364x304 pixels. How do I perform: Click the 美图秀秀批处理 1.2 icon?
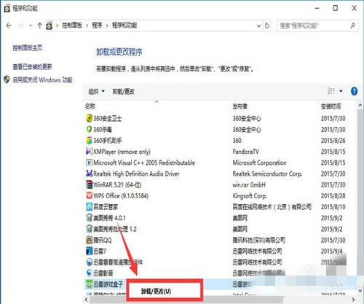[90, 229]
